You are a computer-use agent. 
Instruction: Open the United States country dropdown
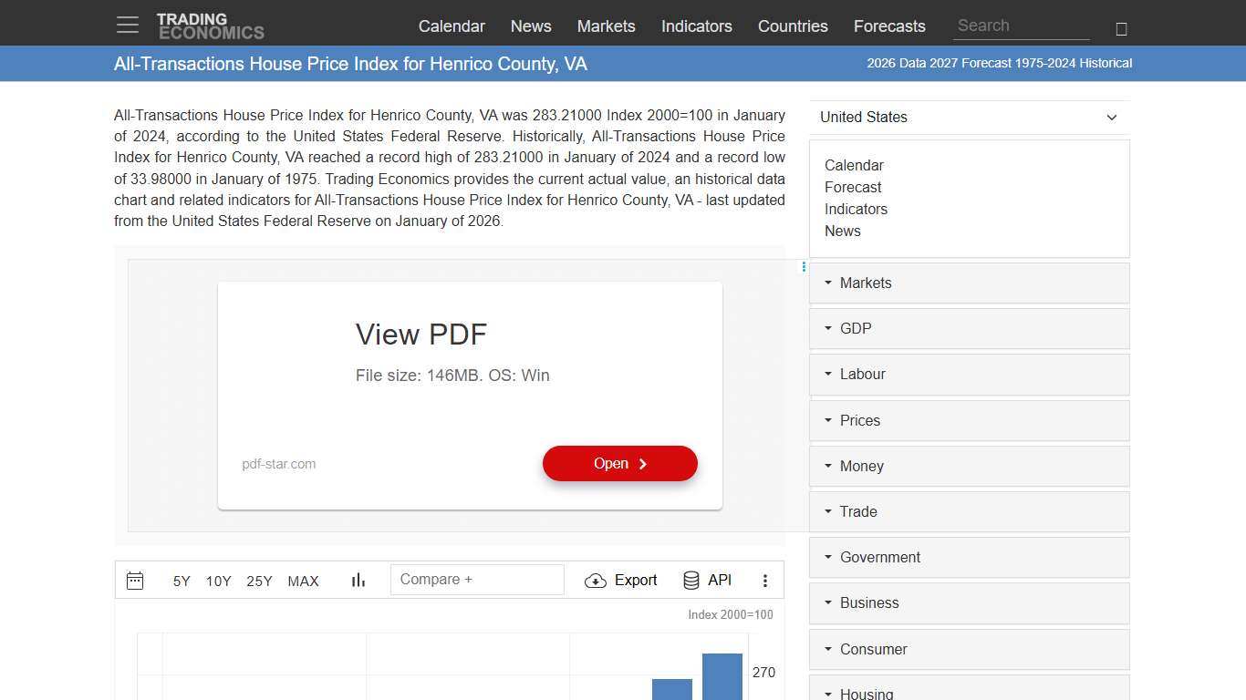(969, 118)
